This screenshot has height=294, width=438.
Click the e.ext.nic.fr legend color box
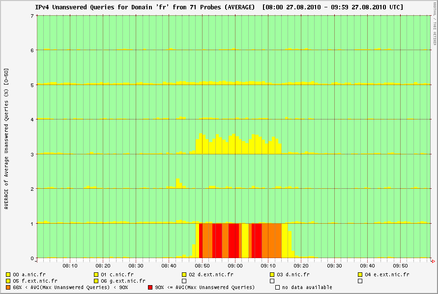click(360, 274)
